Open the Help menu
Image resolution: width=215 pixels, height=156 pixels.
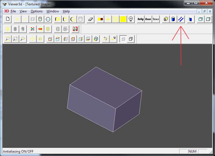66,11
